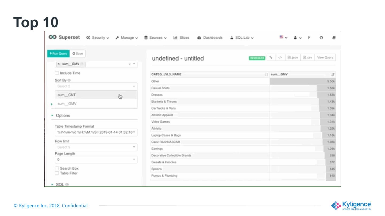Open the Page Length dropdown

(96, 159)
